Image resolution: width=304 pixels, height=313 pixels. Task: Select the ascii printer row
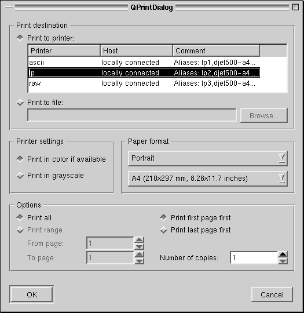click(144, 63)
